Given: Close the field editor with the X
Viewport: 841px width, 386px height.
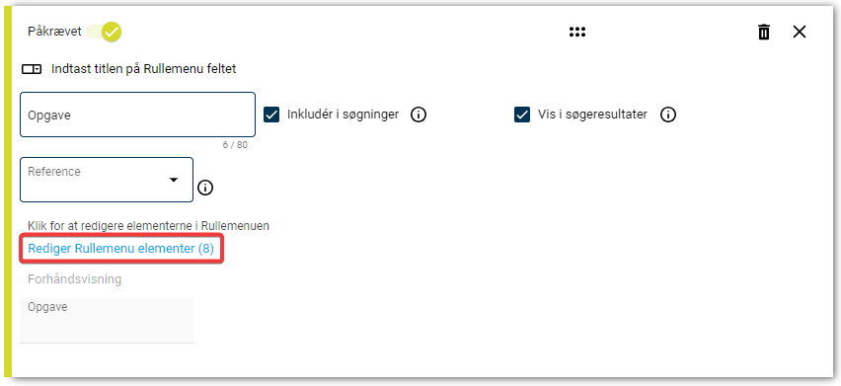Looking at the screenshot, I should 800,33.
